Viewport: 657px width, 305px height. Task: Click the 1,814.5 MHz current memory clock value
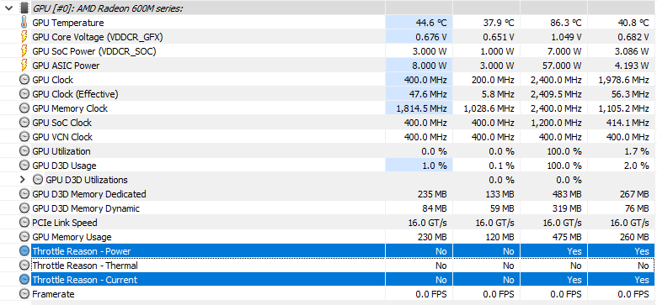(421, 108)
